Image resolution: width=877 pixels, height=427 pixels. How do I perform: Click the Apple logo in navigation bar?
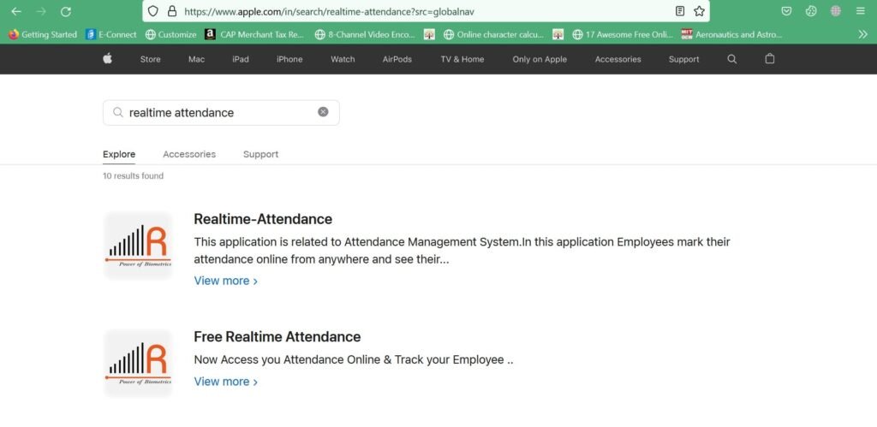pos(108,59)
